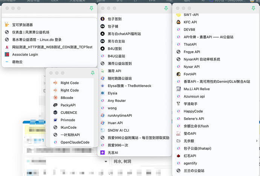
Task: Click the blue Elysia favicon
Action: [x=102, y=93]
